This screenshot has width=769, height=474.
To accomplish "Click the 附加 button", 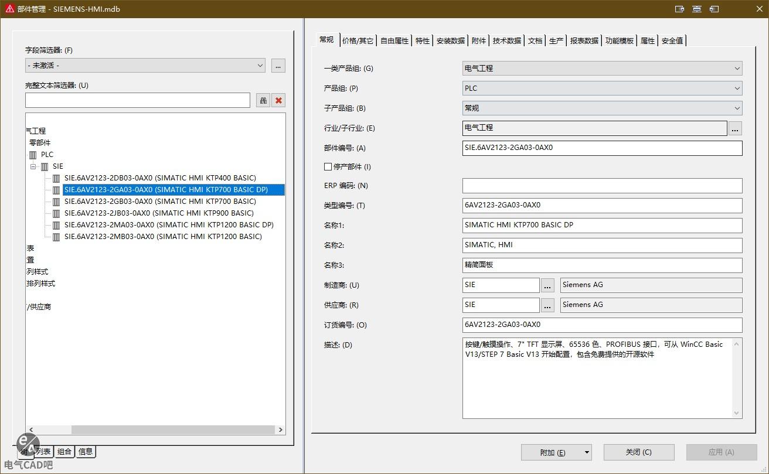I will [552, 452].
